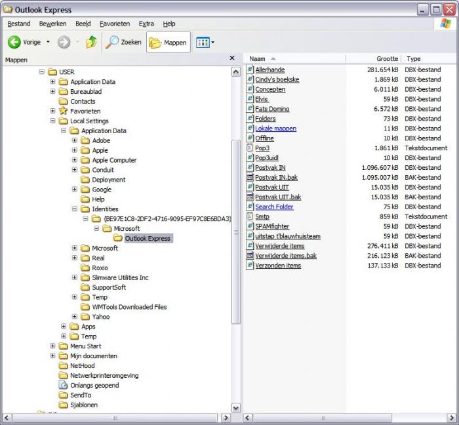Viewport: 459px width, 425px height.
Task: Click the Up one folder level icon
Action: (x=91, y=42)
